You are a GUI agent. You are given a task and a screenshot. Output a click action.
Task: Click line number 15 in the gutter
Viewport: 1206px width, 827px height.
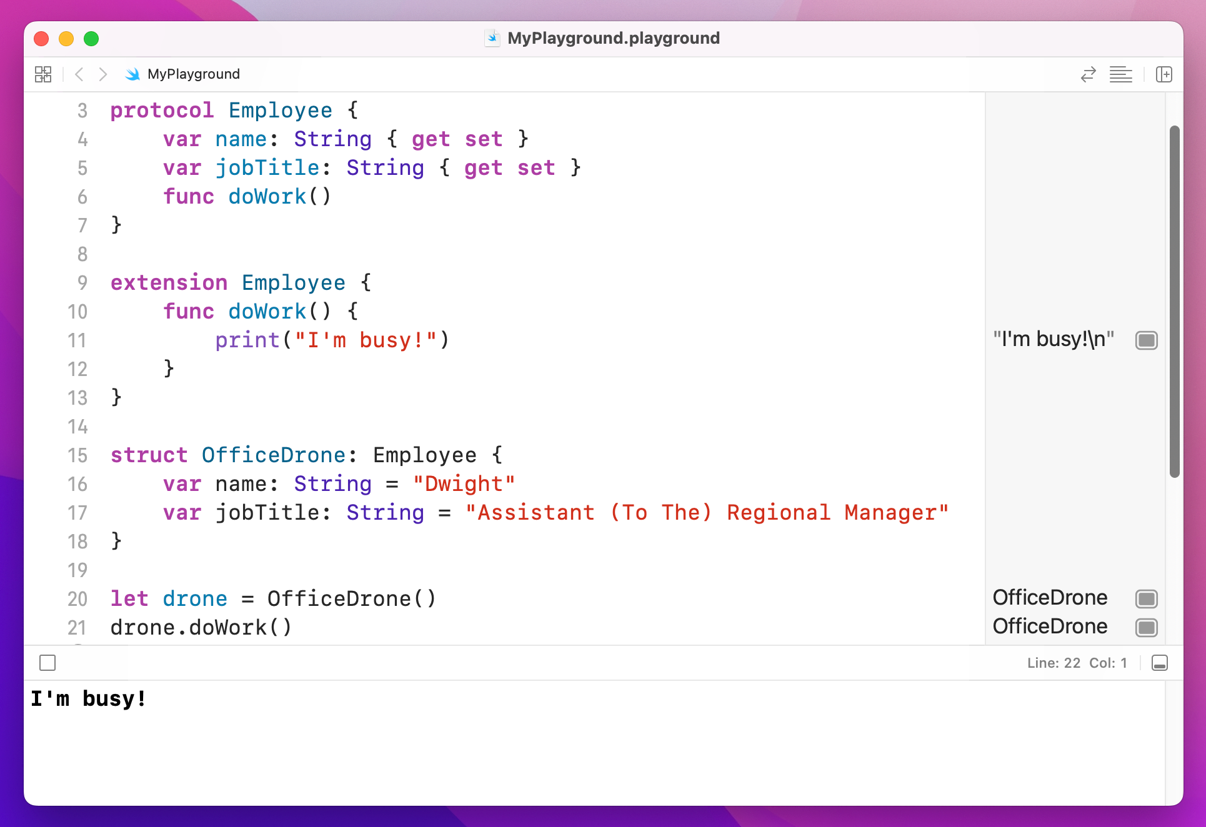(x=77, y=455)
